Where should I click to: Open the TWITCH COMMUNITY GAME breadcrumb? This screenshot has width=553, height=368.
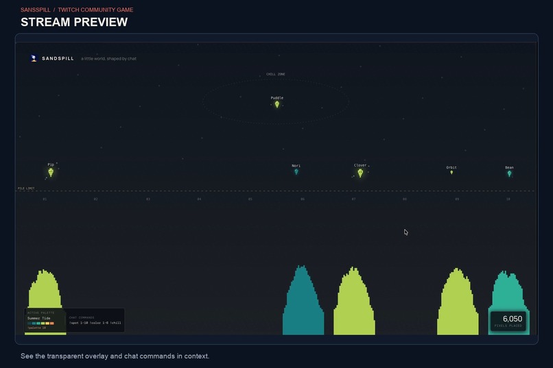tap(95, 10)
